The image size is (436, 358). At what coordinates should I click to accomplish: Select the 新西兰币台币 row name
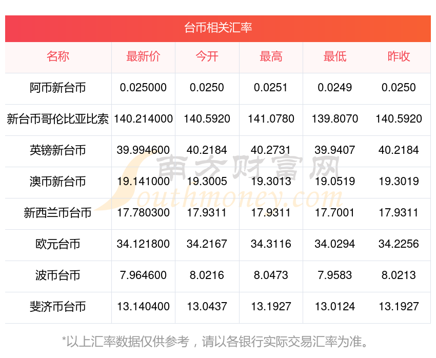[x=58, y=213]
